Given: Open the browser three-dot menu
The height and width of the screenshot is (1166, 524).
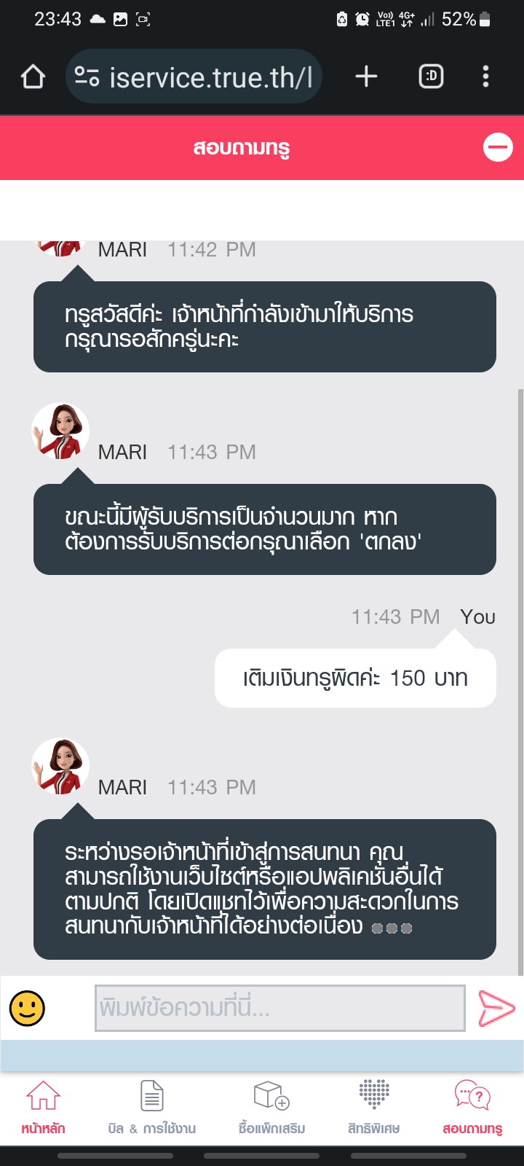Looking at the screenshot, I should [x=485, y=77].
